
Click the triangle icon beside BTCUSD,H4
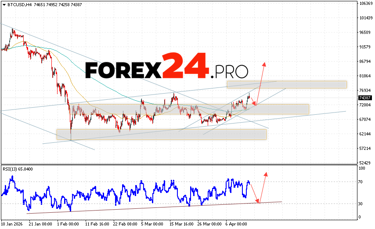tap(3, 4)
